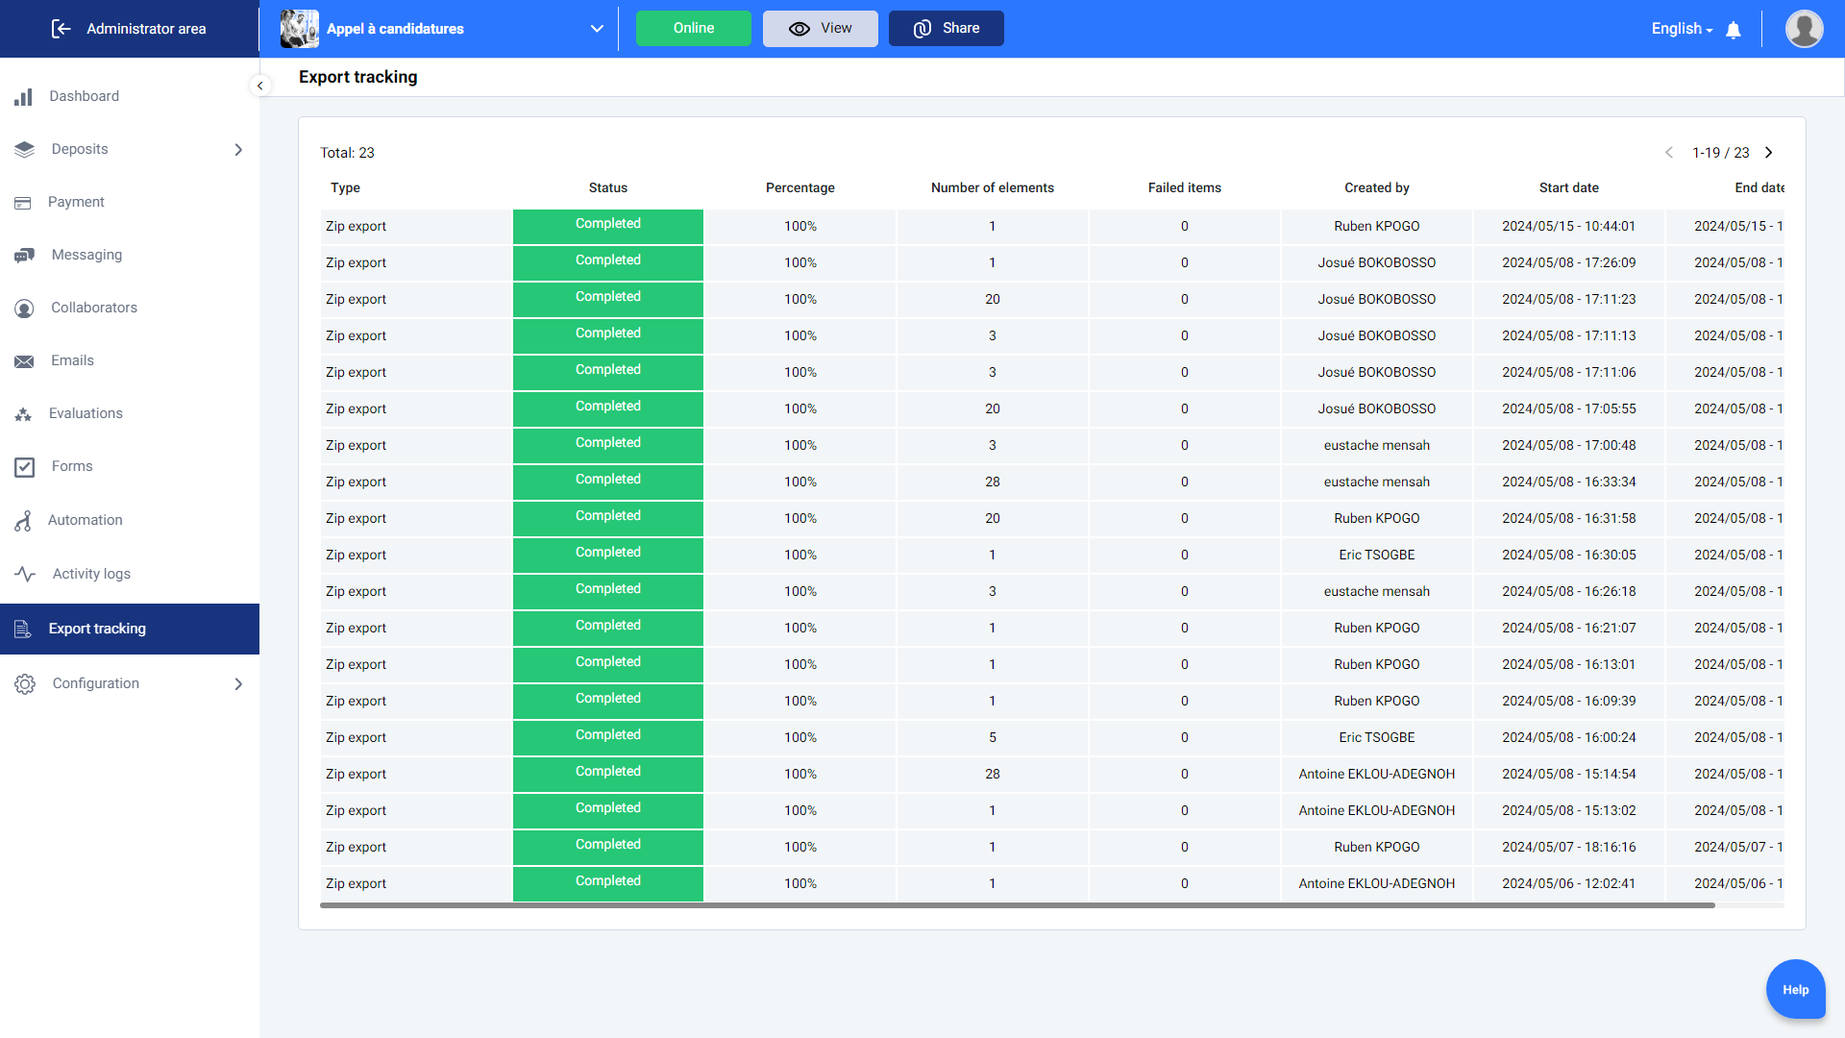The width and height of the screenshot is (1845, 1038).
Task: Click the Administrator area exit icon
Action: pos(61,29)
